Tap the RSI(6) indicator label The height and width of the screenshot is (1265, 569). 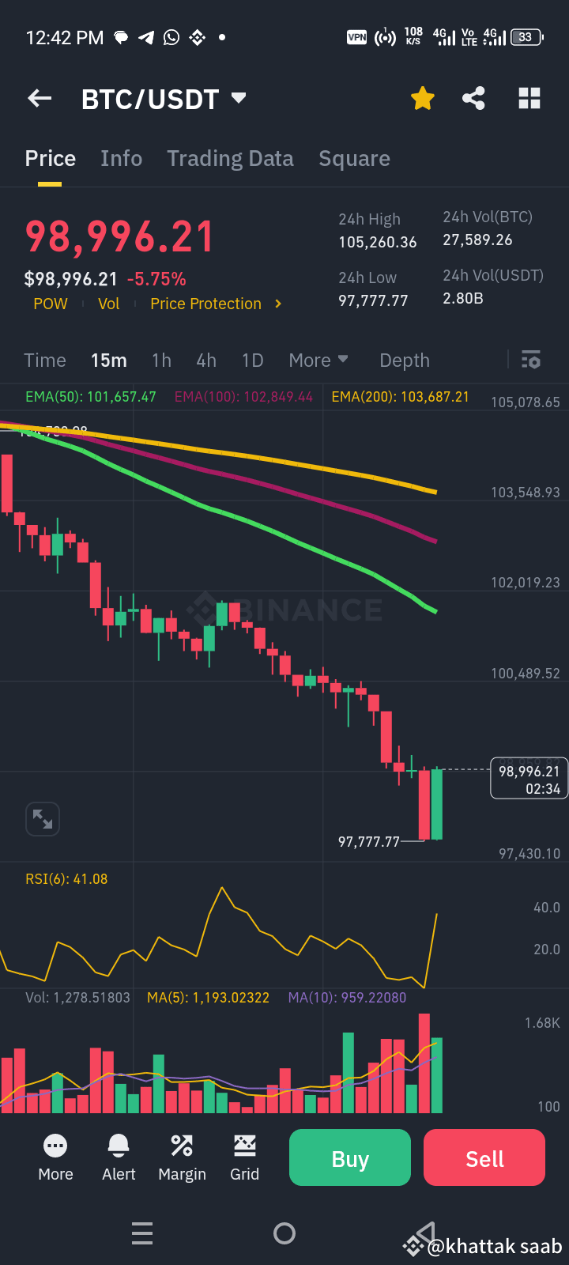click(66, 879)
